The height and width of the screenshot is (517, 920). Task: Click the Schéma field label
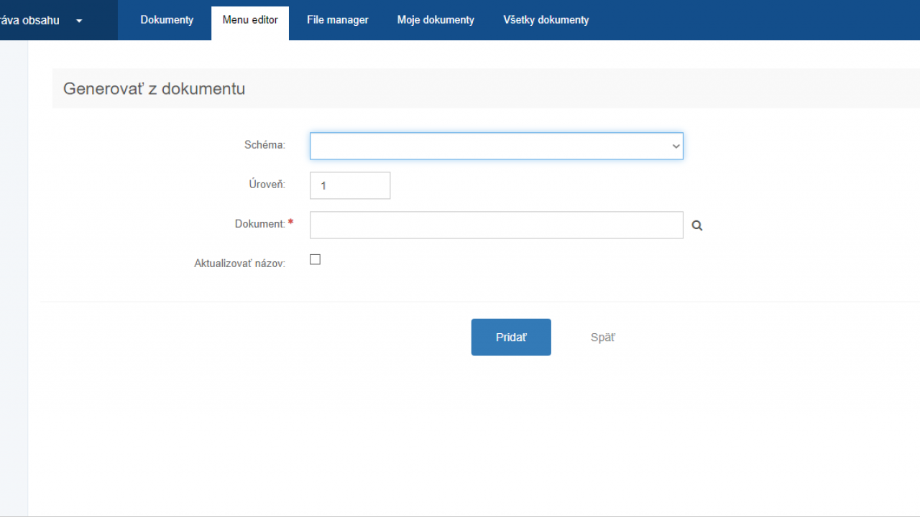pos(264,145)
